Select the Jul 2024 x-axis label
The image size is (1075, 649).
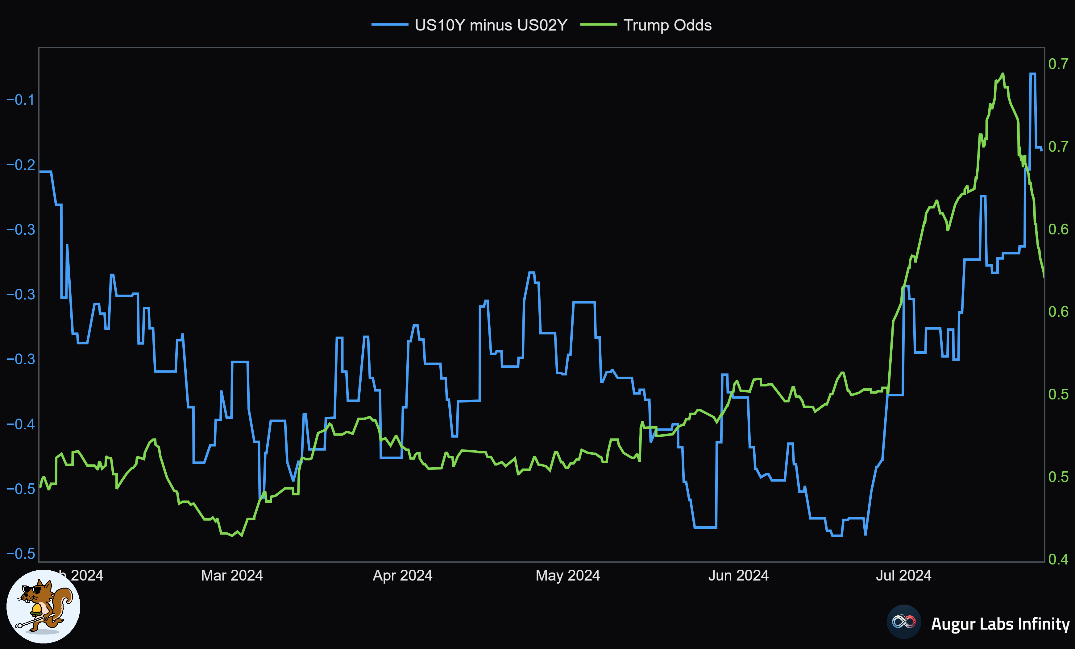[x=903, y=575]
